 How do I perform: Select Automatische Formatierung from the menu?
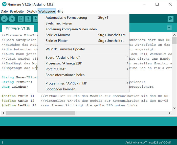[x=66, y=18]
